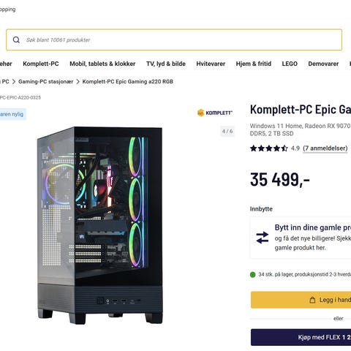
Task: Open the TV, lyd & bilde category
Action: 166,64
